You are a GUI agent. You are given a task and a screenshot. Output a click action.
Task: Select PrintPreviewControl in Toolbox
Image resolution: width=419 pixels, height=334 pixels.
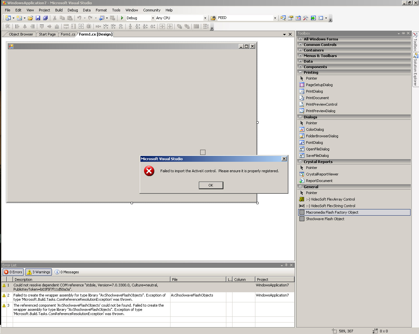[354, 104]
